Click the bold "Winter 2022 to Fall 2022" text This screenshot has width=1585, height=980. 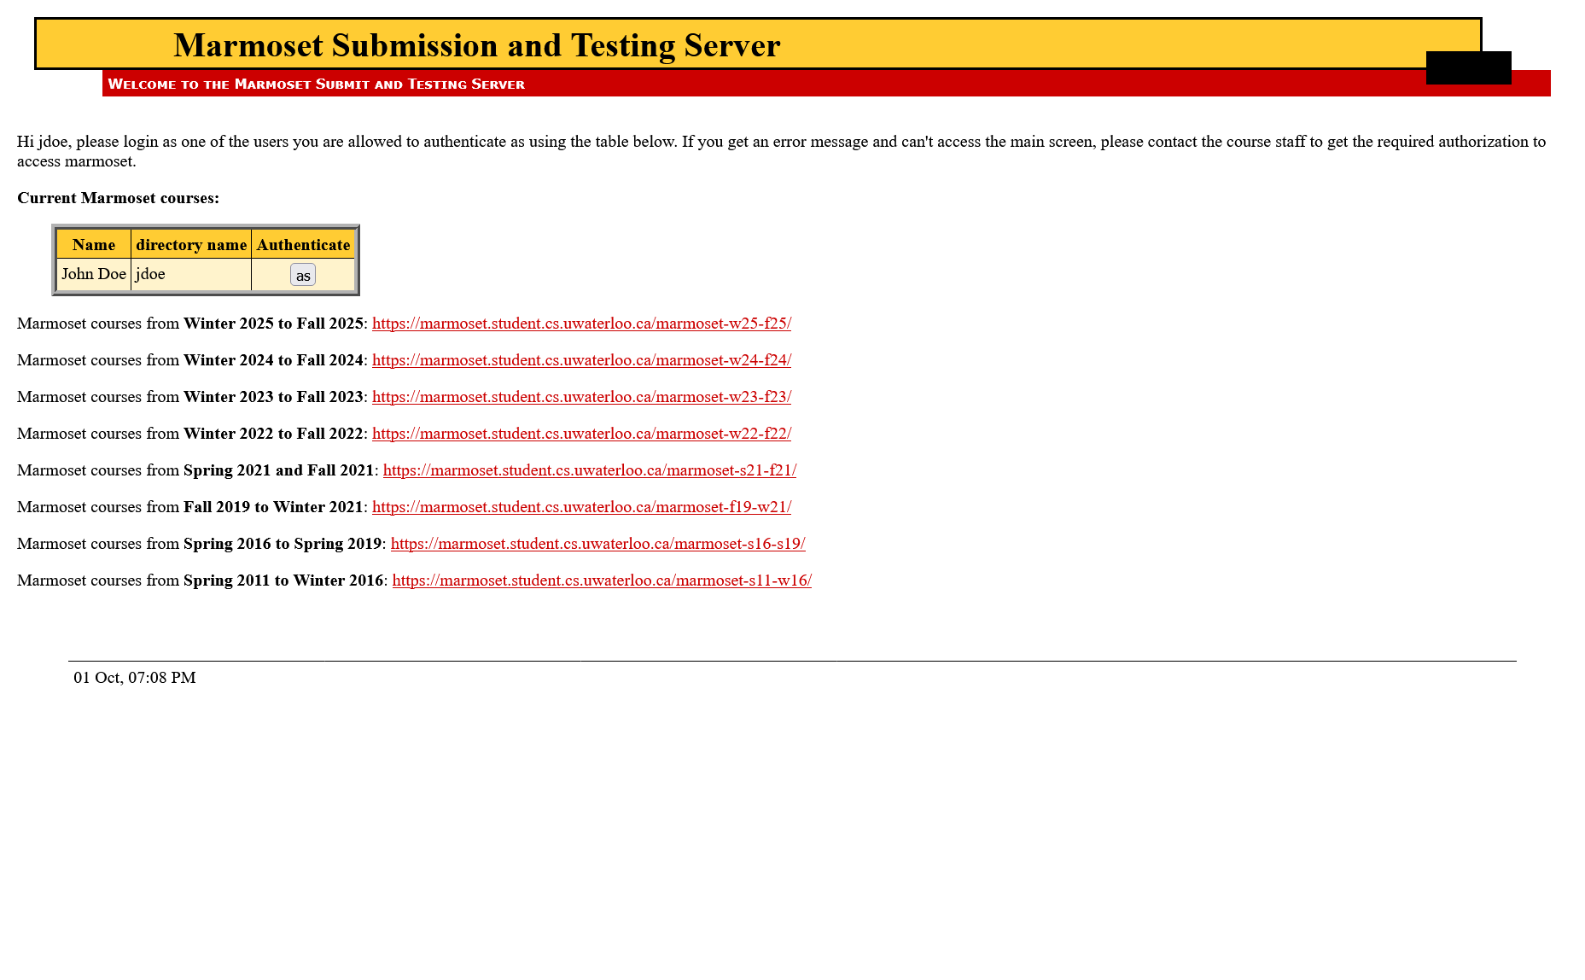pos(273,434)
